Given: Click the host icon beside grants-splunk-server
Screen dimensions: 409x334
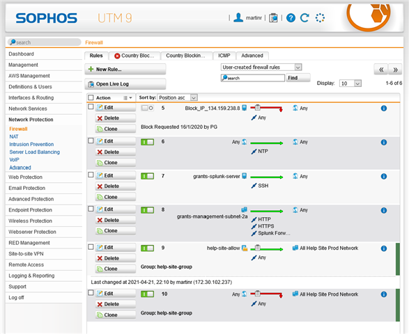Looking at the screenshot, I should pos(244,176).
